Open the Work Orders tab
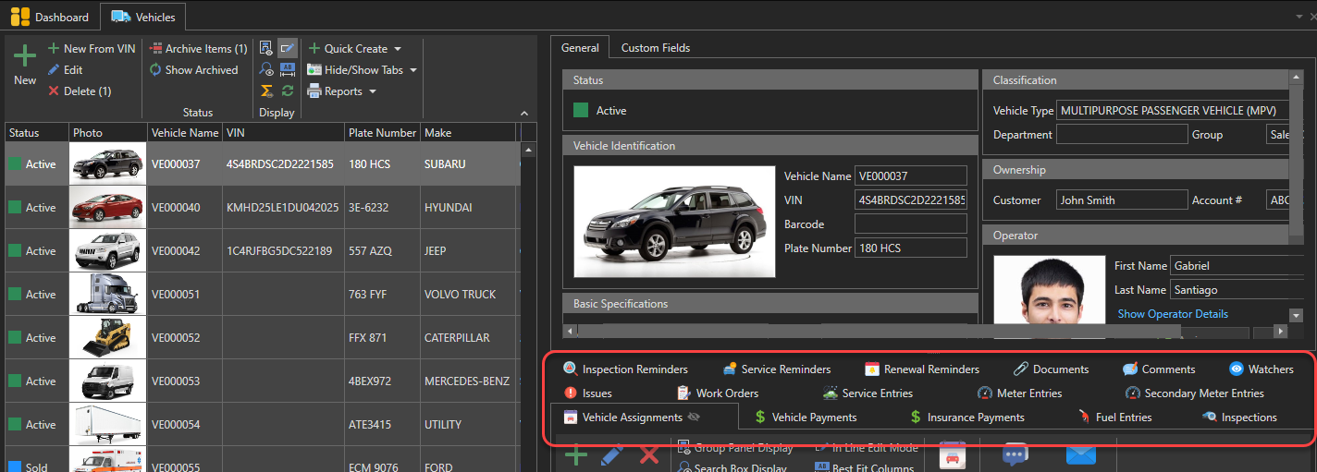This screenshot has height=472, width=1317. pyautogui.click(x=727, y=393)
